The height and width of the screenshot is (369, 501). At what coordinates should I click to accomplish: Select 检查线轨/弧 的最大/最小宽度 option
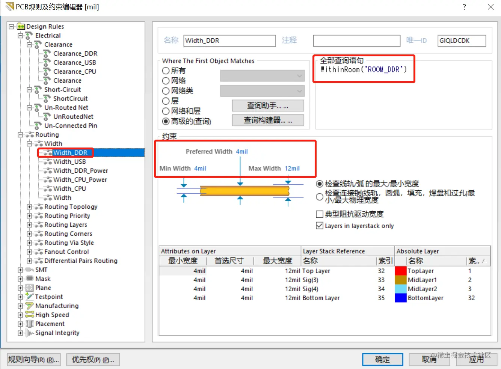click(320, 184)
